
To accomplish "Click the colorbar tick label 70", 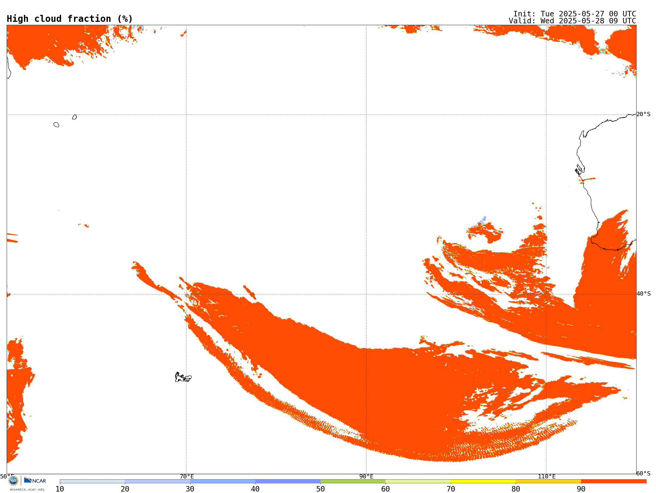I will click(451, 489).
